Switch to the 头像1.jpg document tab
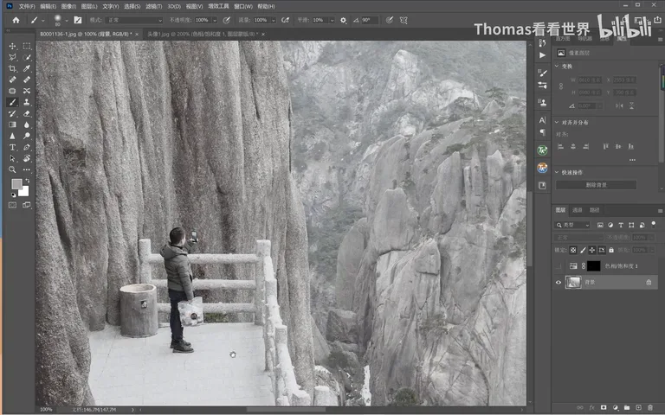The width and height of the screenshot is (665, 415). tap(202, 34)
